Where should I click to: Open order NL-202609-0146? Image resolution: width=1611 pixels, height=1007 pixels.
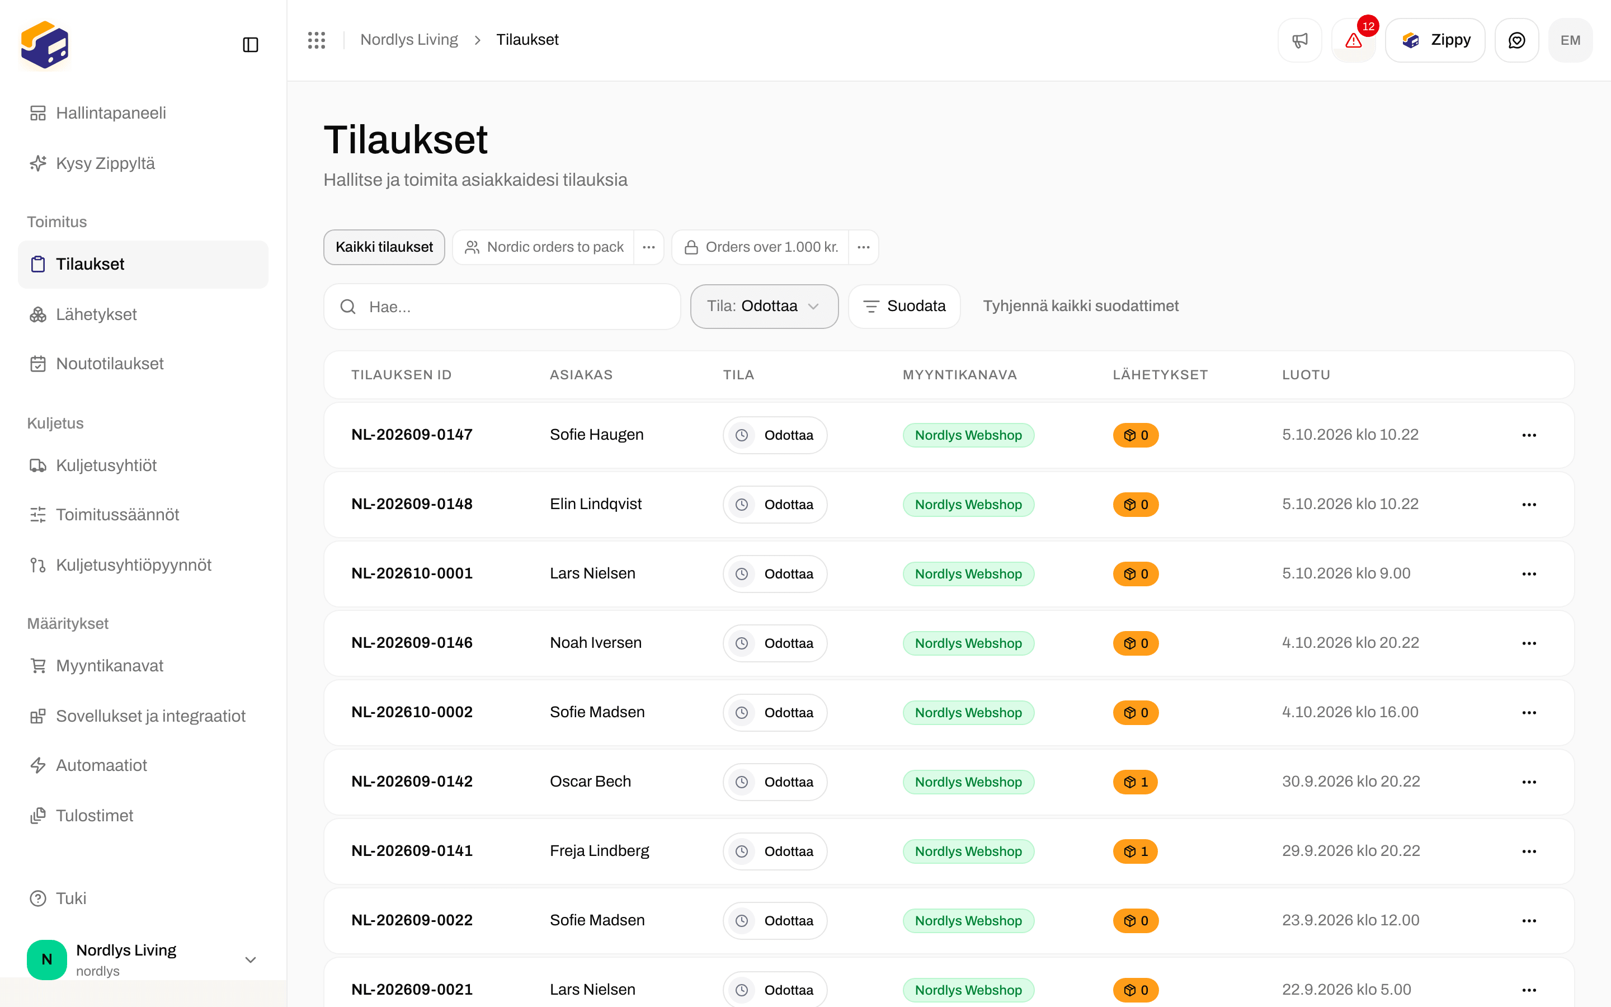[x=411, y=643]
